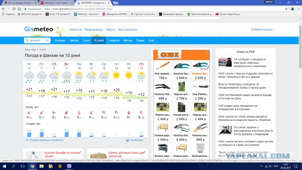Click the Шанхай city search field
Image resolution: width=302 pixels, height=170 pixels.
(37, 41)
